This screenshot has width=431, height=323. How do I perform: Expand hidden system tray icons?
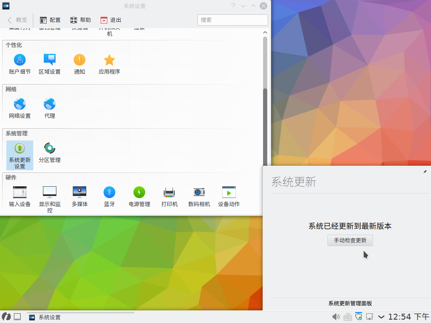[381, 317]
